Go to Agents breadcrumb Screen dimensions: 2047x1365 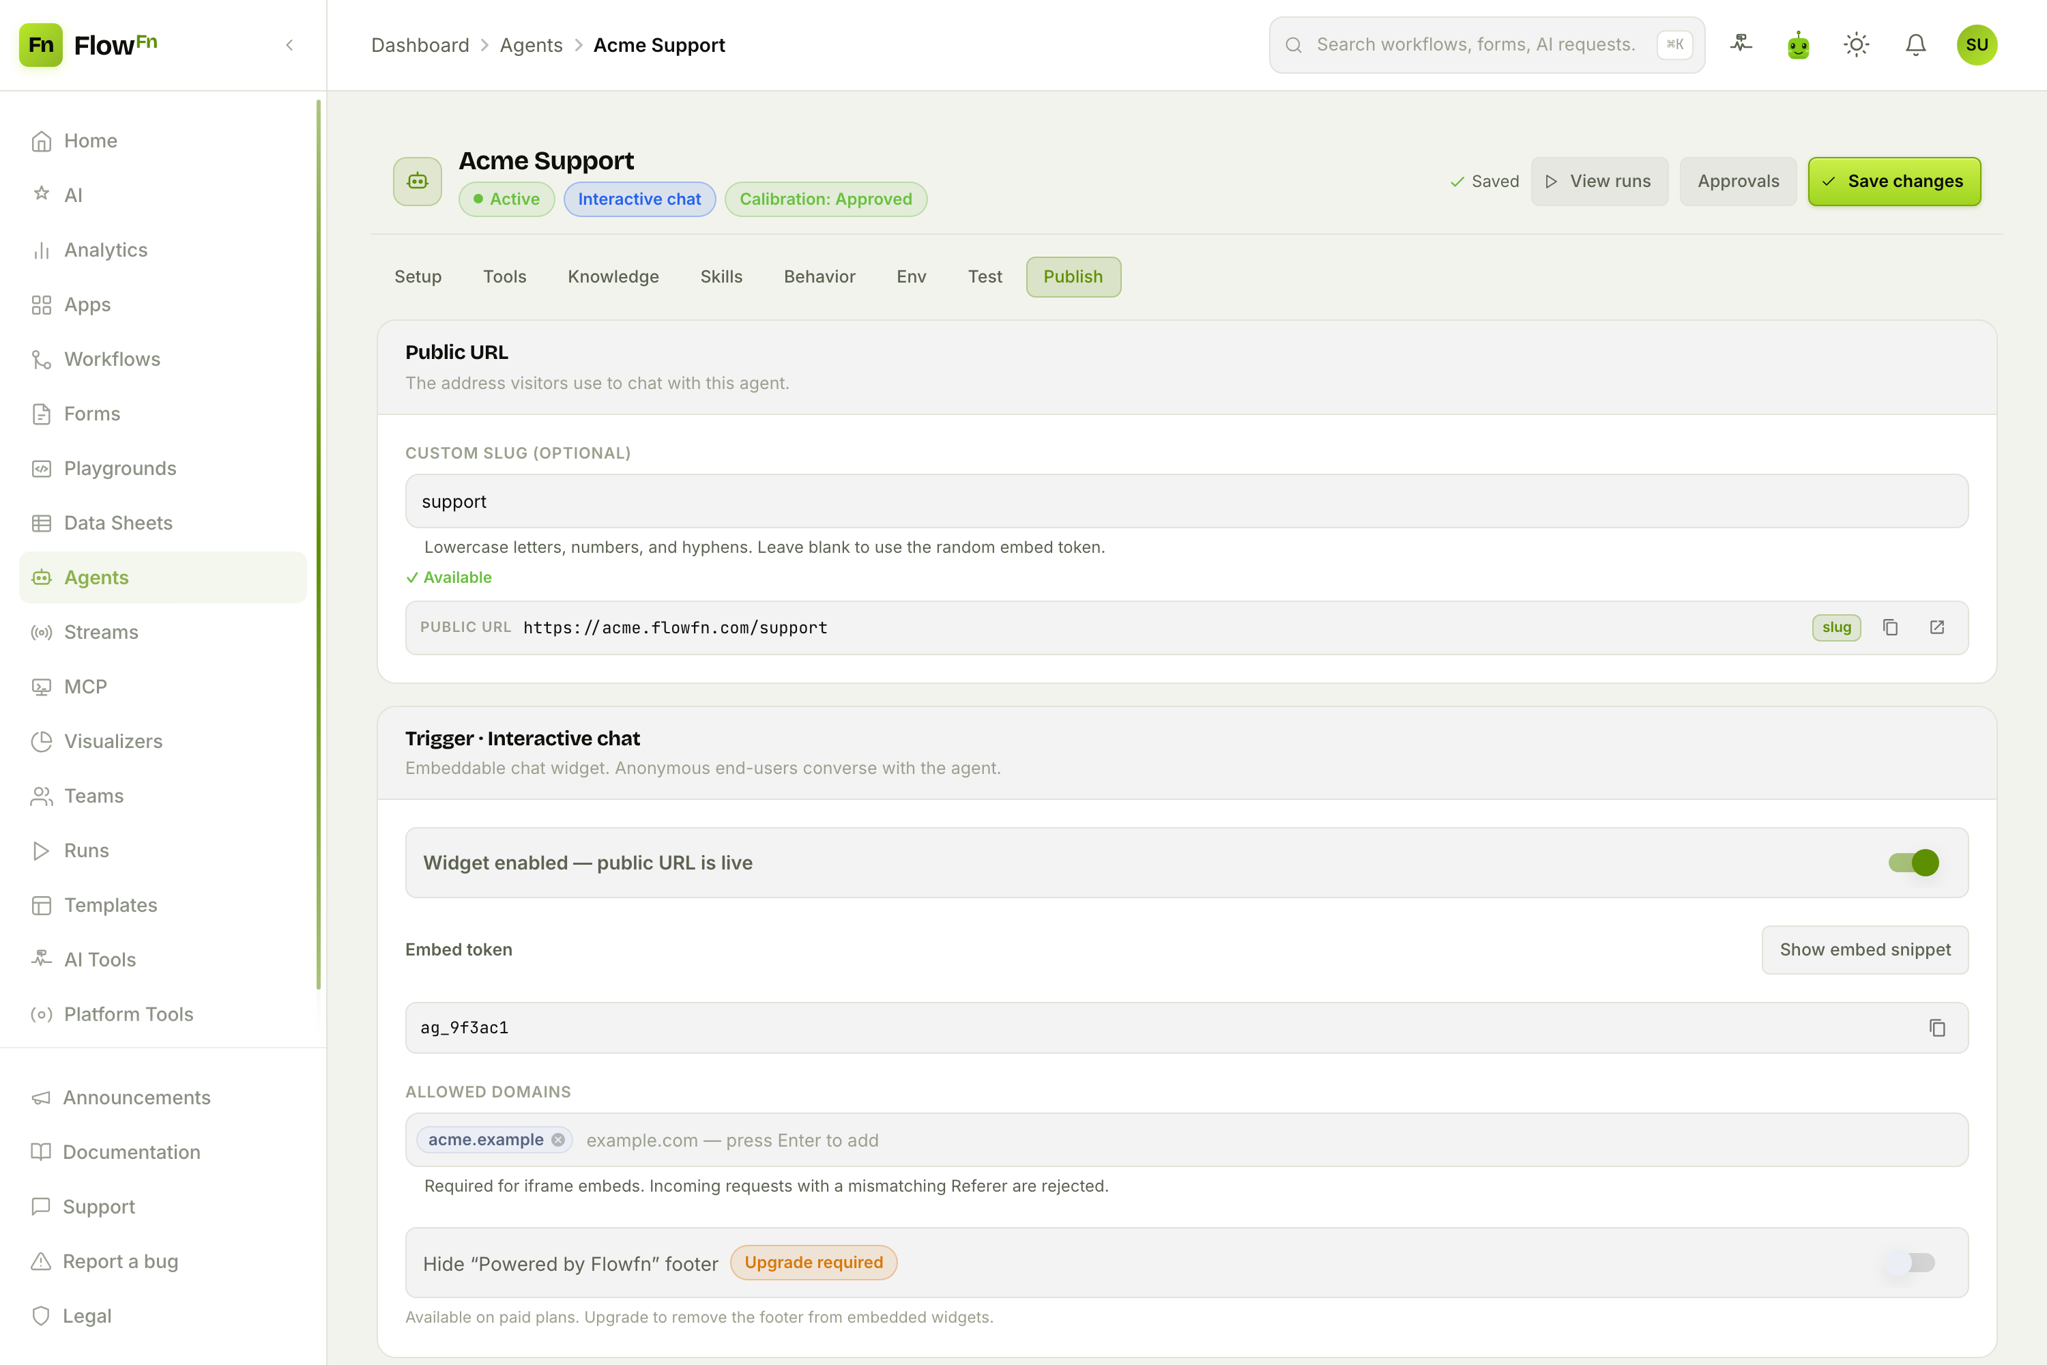pos(531,45)
